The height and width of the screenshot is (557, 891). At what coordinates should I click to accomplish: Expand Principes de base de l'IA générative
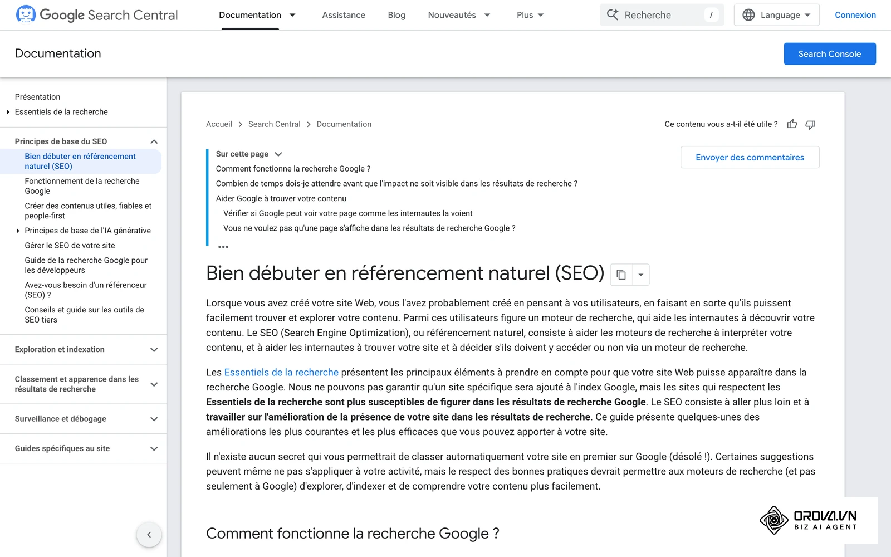click(x=18, y=231)
